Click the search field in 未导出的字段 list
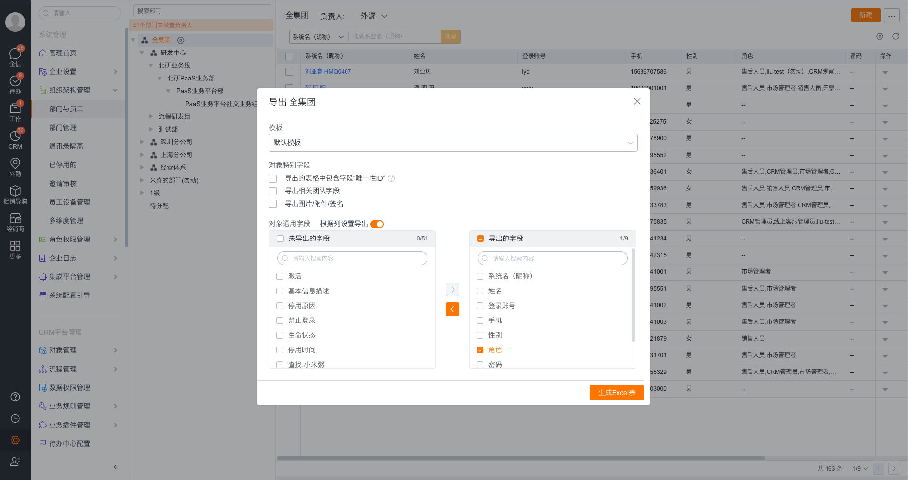 (x=352, y=258)
